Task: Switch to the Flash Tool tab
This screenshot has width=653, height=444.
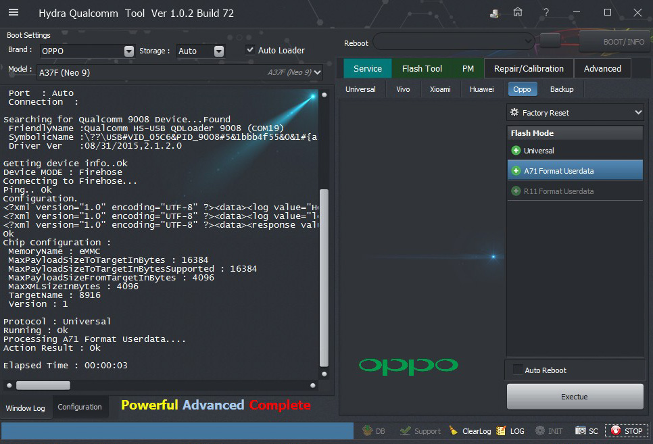Action: [x=422, y=68]
